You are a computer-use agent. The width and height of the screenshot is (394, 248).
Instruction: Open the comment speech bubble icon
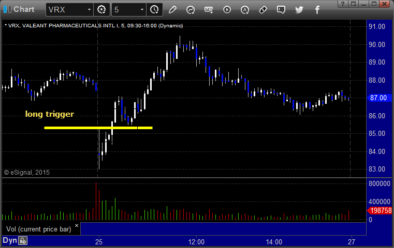pos(281,10)
